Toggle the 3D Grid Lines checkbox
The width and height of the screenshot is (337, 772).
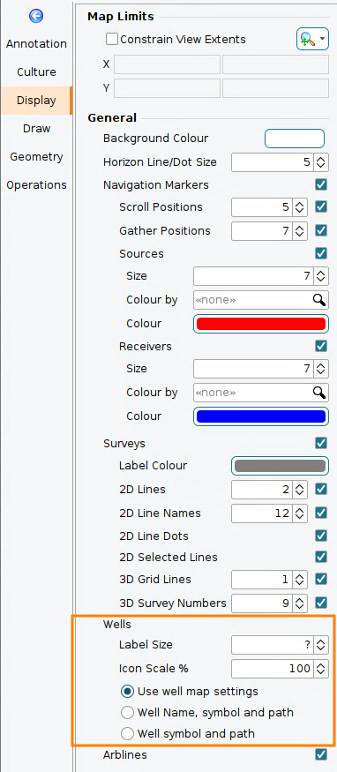321,580
